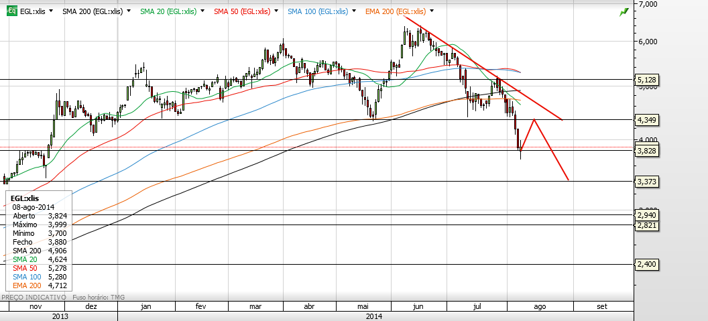Viewport: 708px width, 321px height.
Task: Select the orange EMA 200 (EGL:xlis) legend label
Action: [x=395, y=11]
